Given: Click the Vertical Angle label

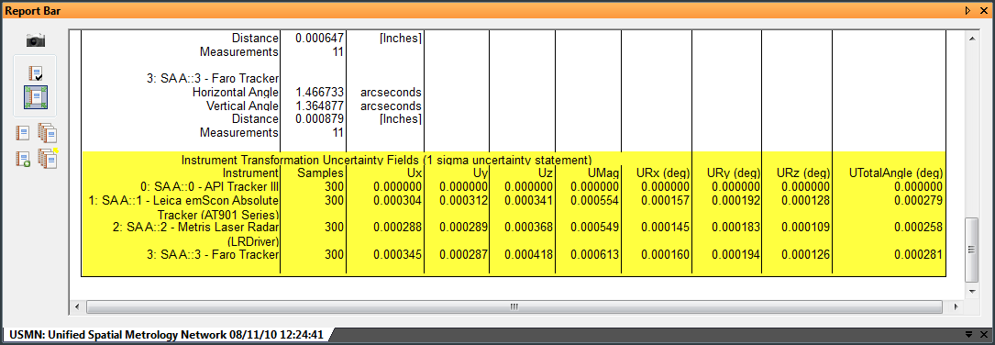Looking at the screenshot, I should pos(242,106).
